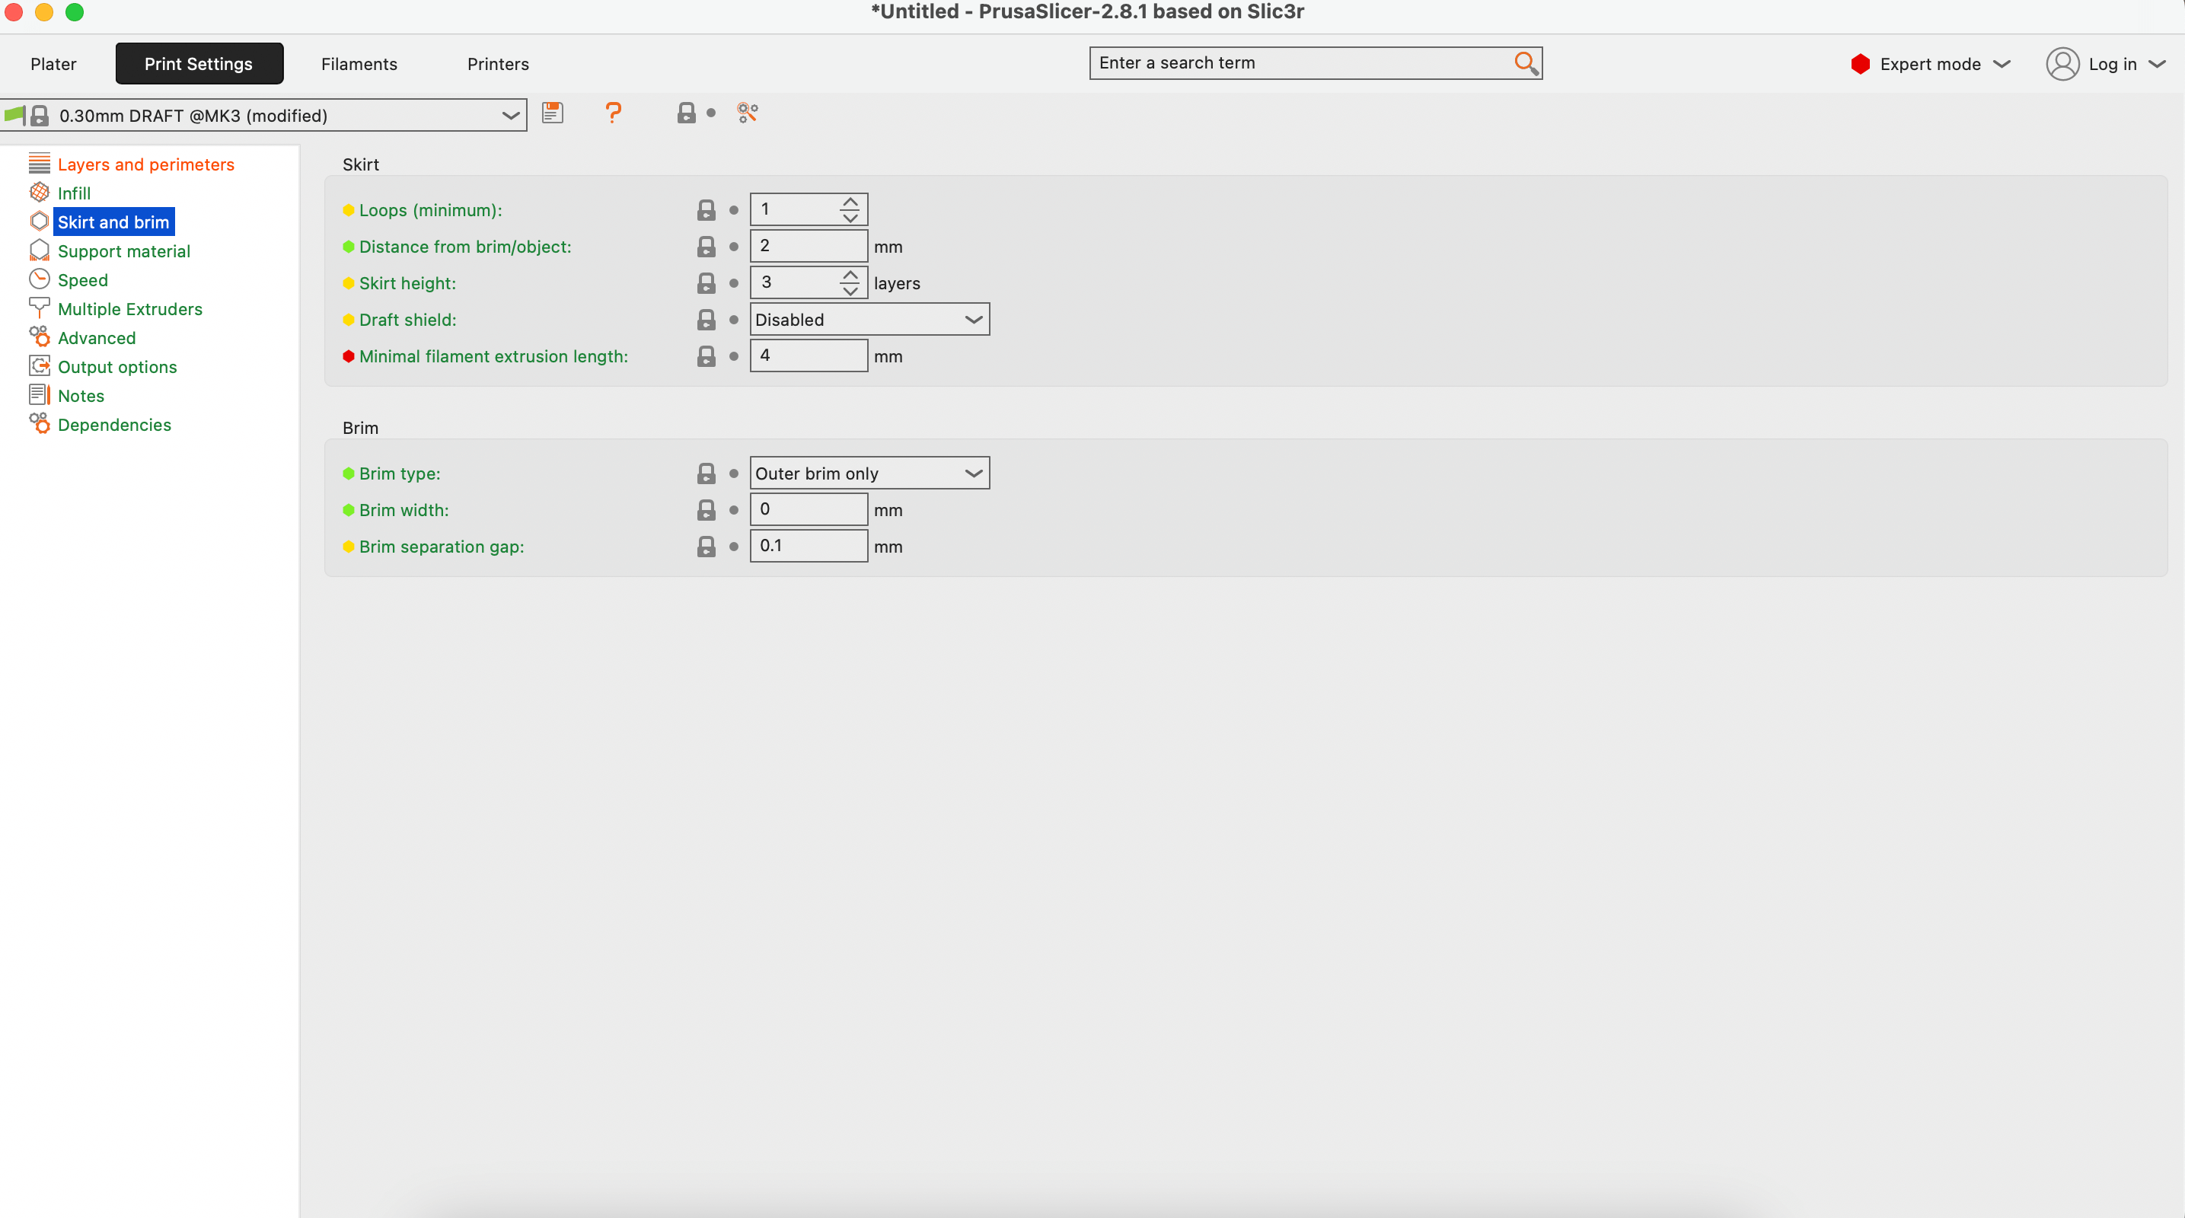Decrease Loops (minimum) with down arrow
The image size is (2185, 1218).
tap(850, 217)
